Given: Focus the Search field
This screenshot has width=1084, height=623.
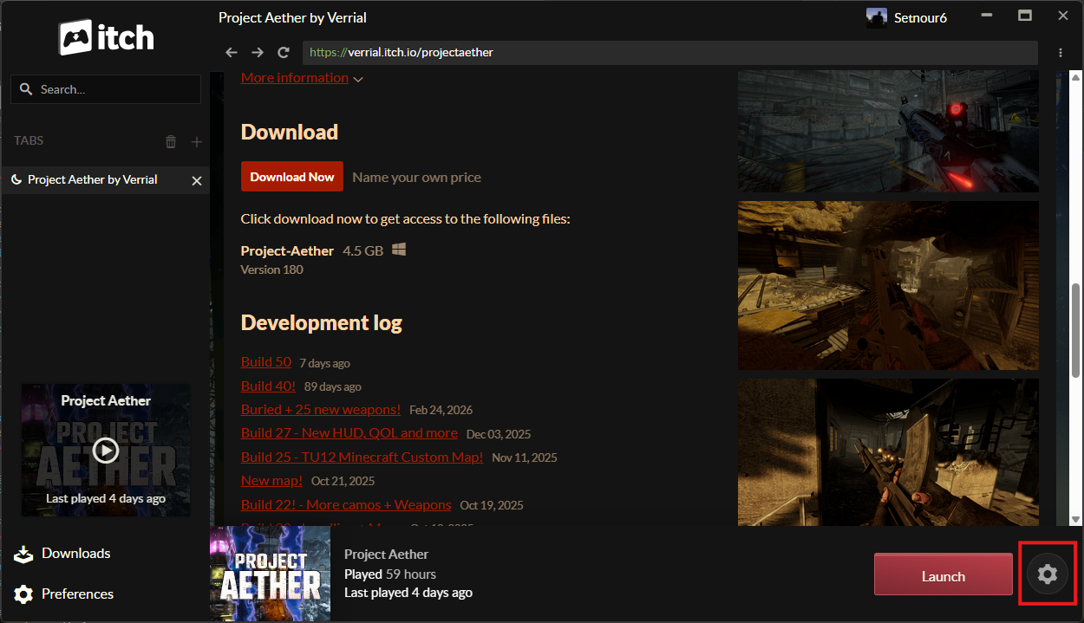Looking at the screenshot, I should 106,89.
